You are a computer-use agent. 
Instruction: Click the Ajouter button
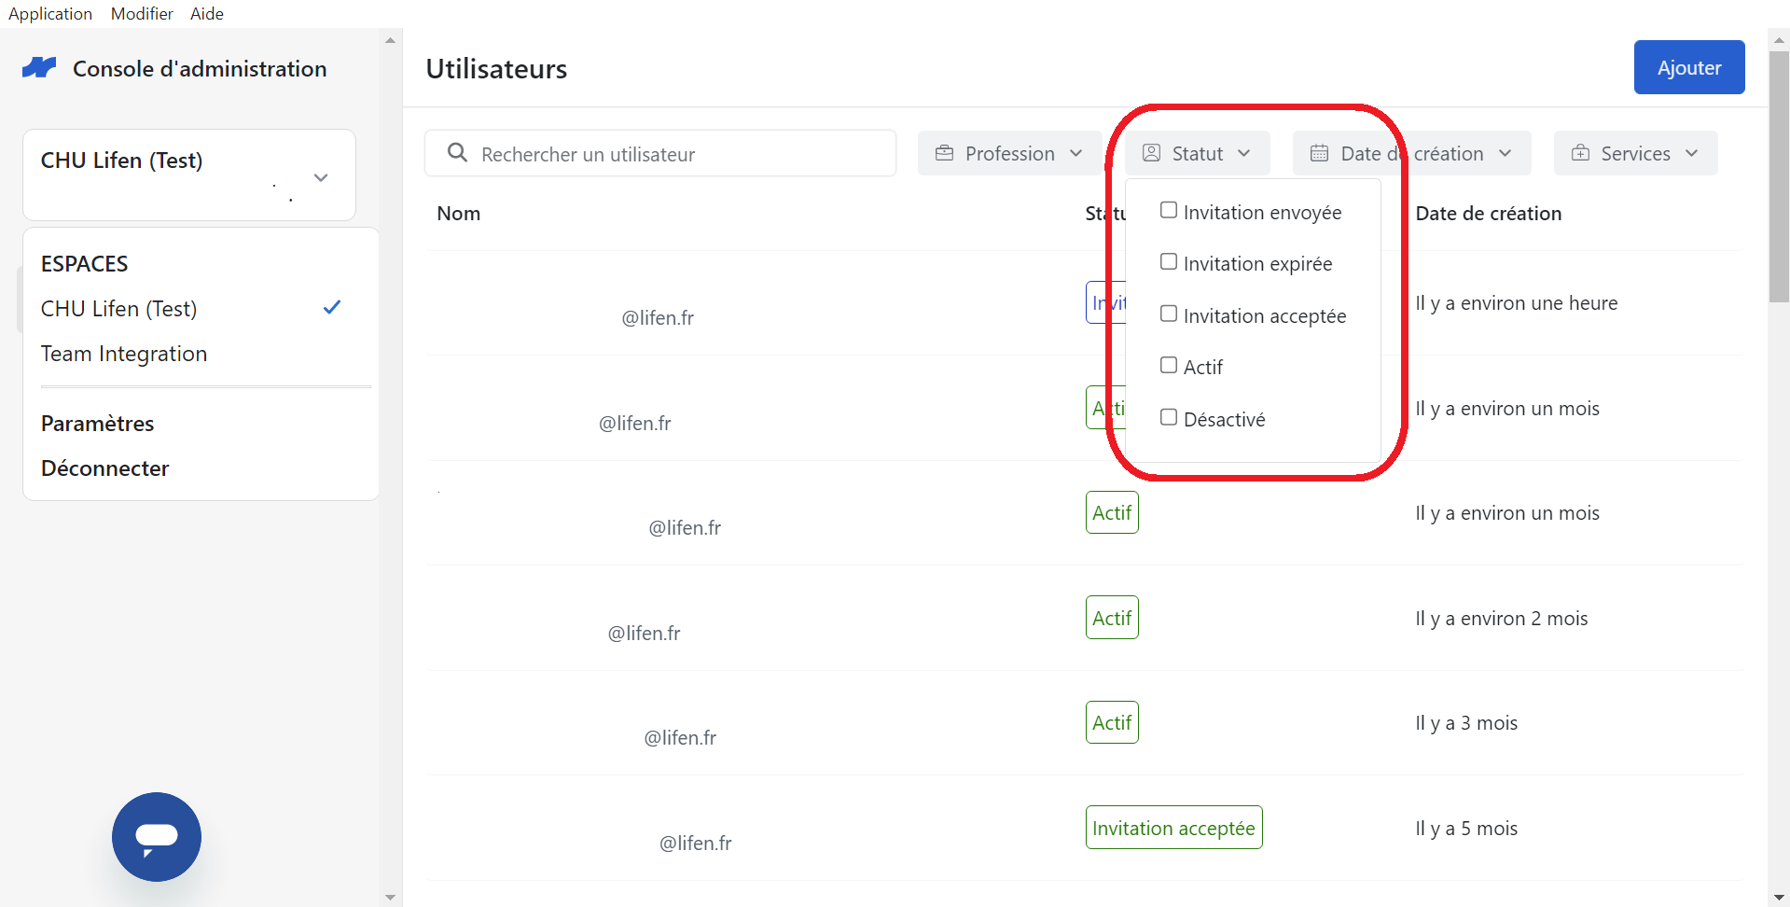pos(1689,67)
